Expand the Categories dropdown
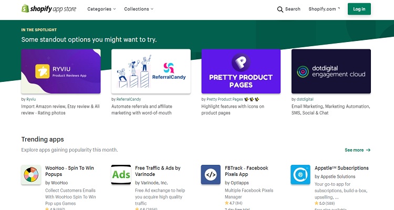The width and height of the screenshot is (394, 210). 101,9
